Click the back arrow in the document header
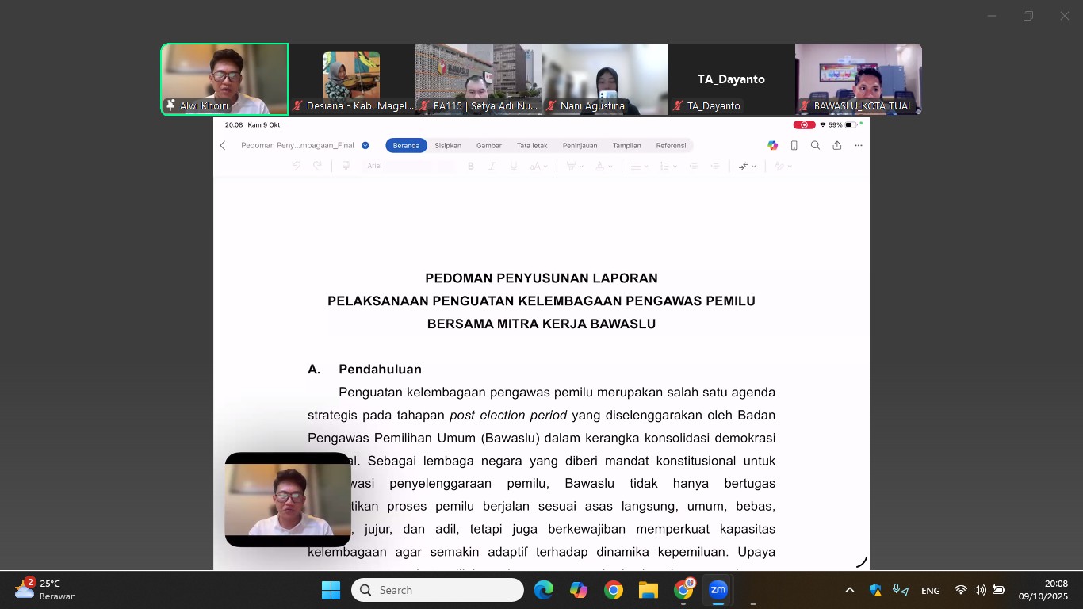The width and height of the screenshot is (1083, 609). click(223, 146)
